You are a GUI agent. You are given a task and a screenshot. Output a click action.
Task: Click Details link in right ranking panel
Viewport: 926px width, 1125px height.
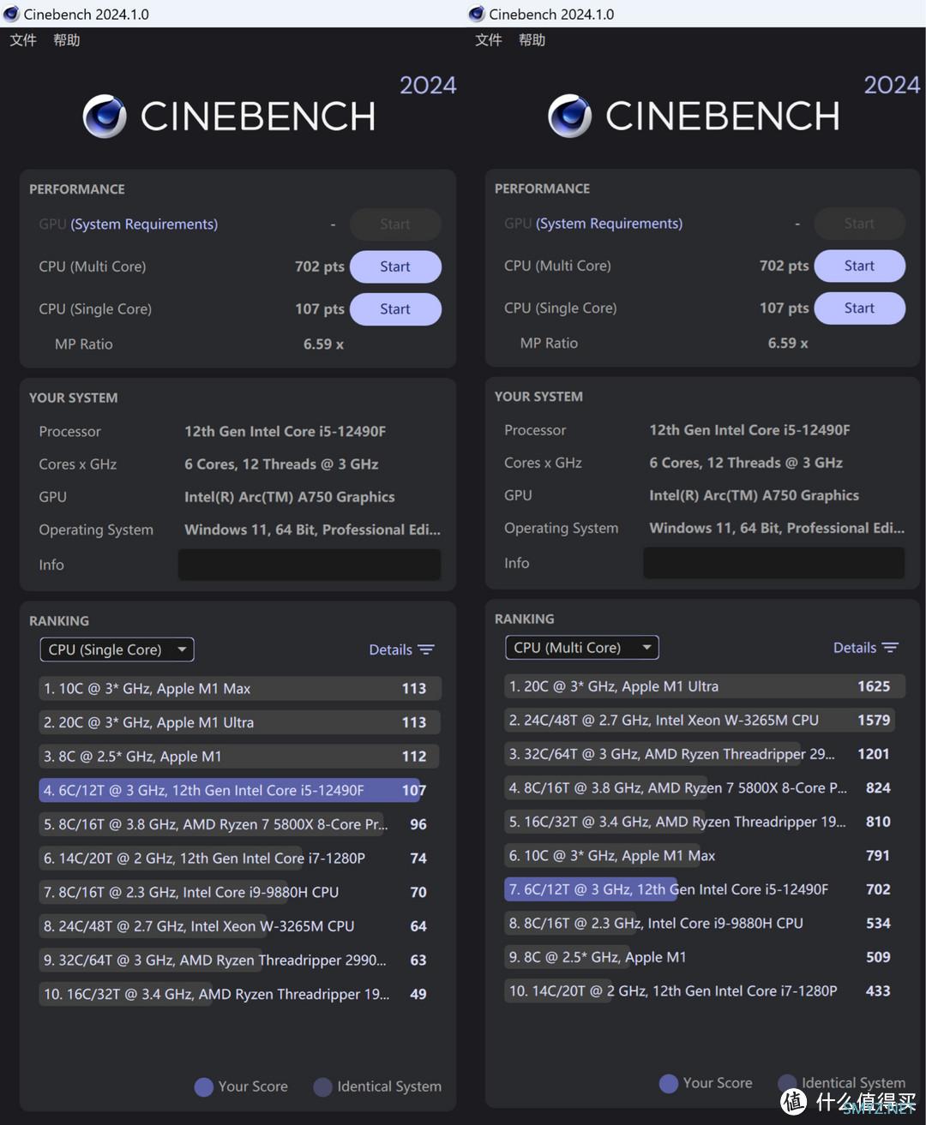click(854, 648)
